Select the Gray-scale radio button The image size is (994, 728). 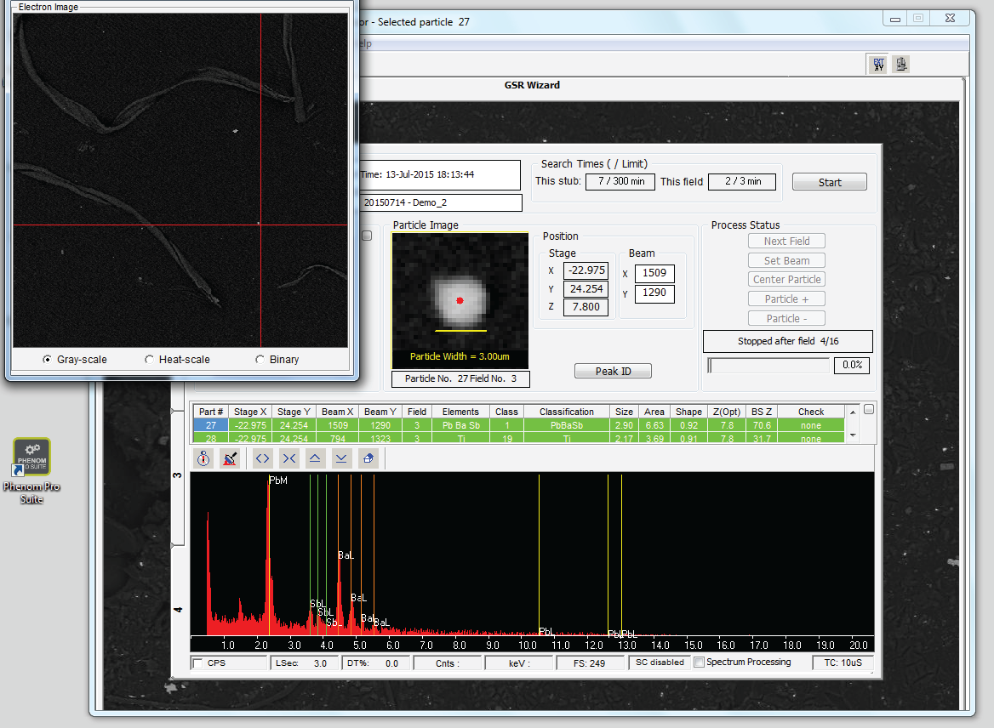coord(48,360)
